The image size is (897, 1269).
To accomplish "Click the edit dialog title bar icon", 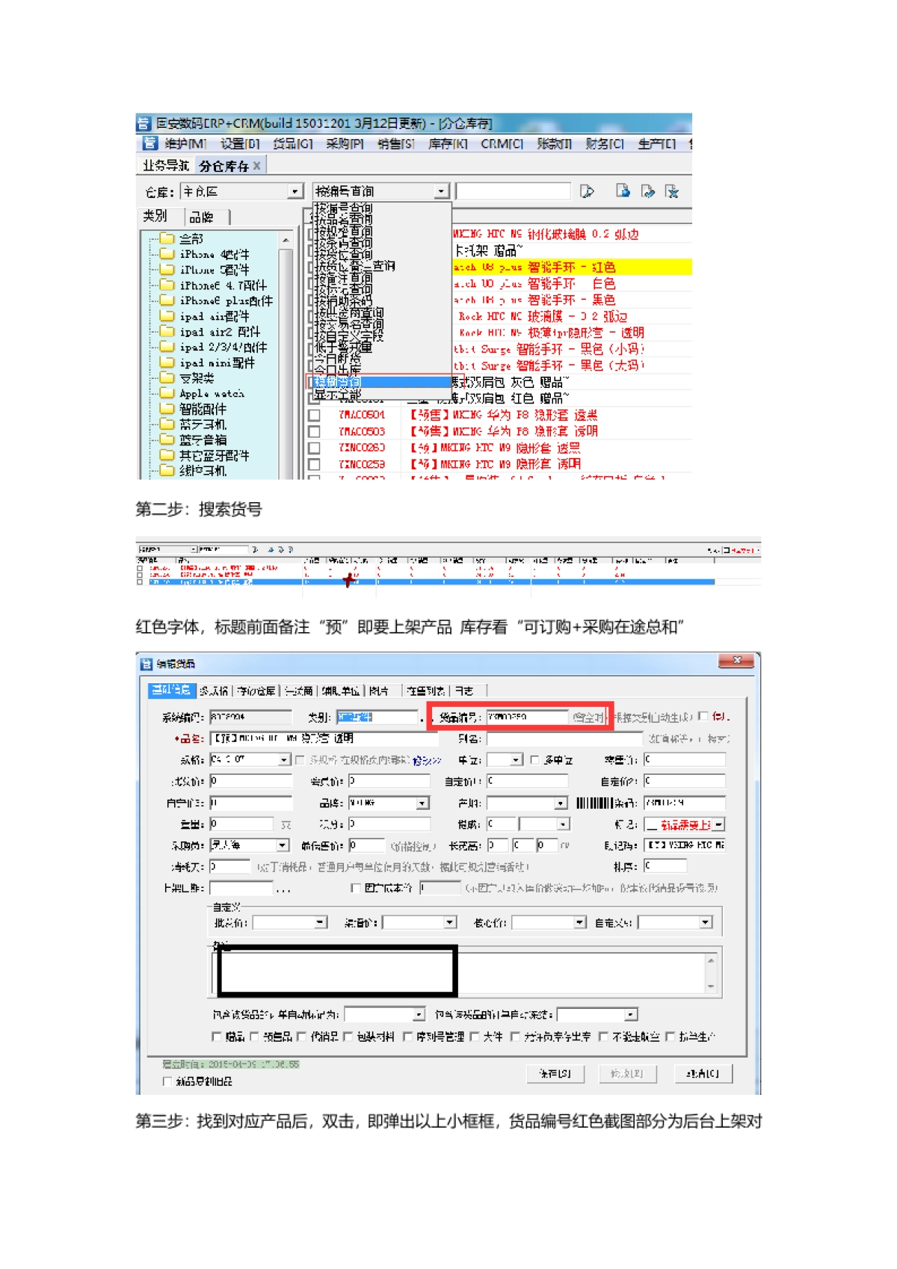I will (x=147, y=664).
